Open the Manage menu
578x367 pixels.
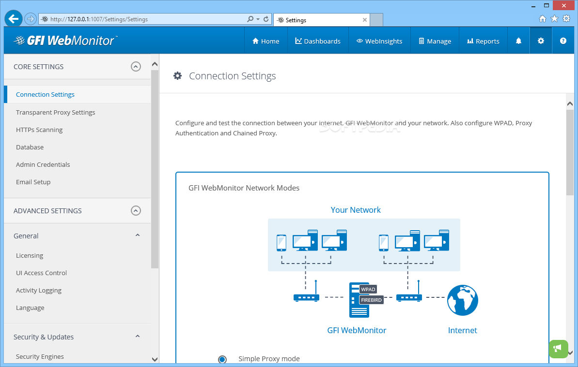tap(435, 41)
